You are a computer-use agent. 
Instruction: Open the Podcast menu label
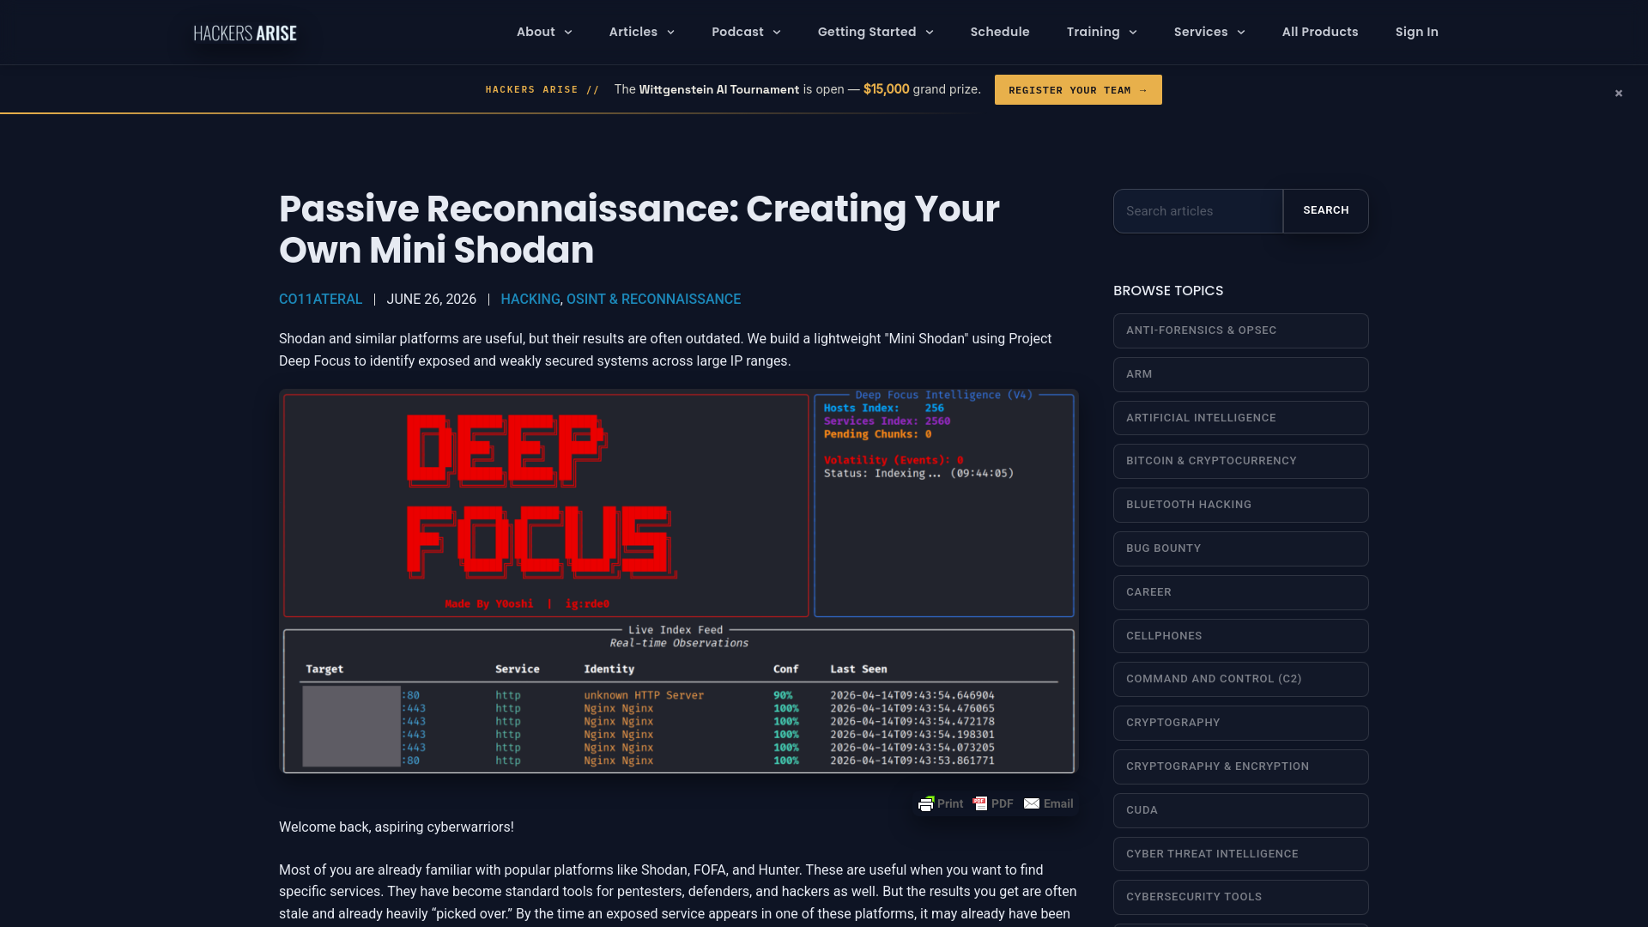tap(737, 32)
